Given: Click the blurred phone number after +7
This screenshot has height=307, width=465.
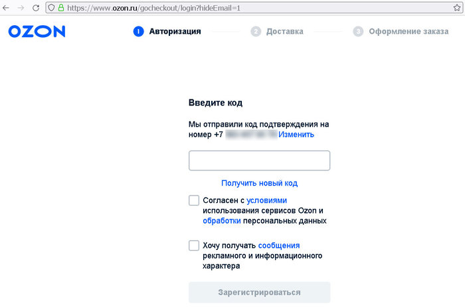Looking at the screenshot, I should pos(251,135).
